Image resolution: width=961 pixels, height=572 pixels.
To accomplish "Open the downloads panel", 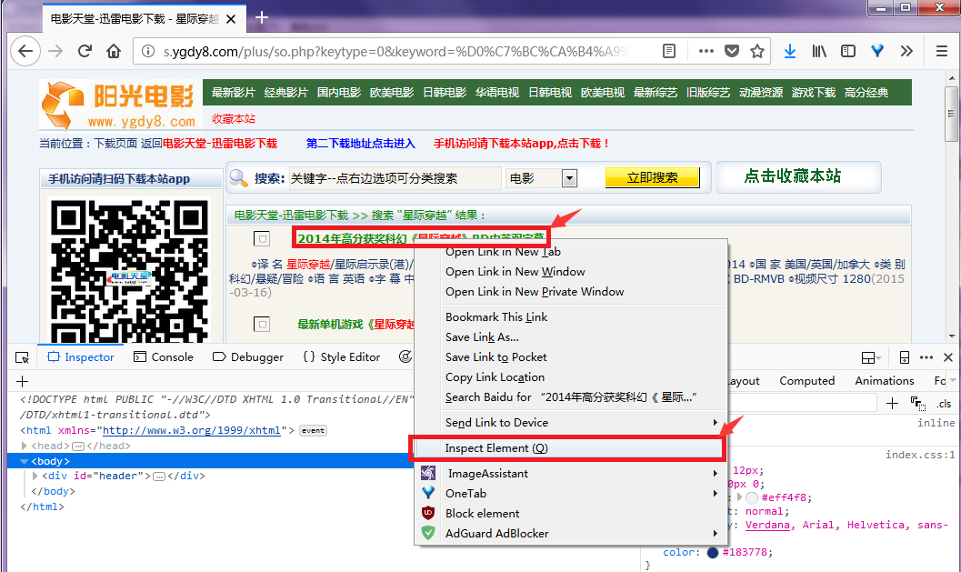I will pyautogui.click(x=790, y=51).
